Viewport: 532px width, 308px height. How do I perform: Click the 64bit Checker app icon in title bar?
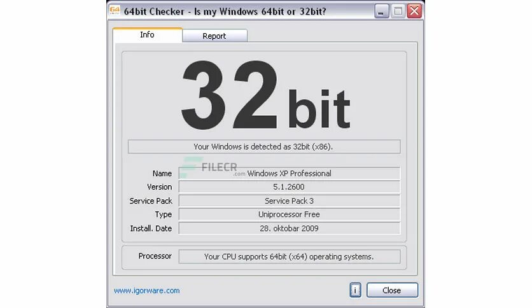115,11
